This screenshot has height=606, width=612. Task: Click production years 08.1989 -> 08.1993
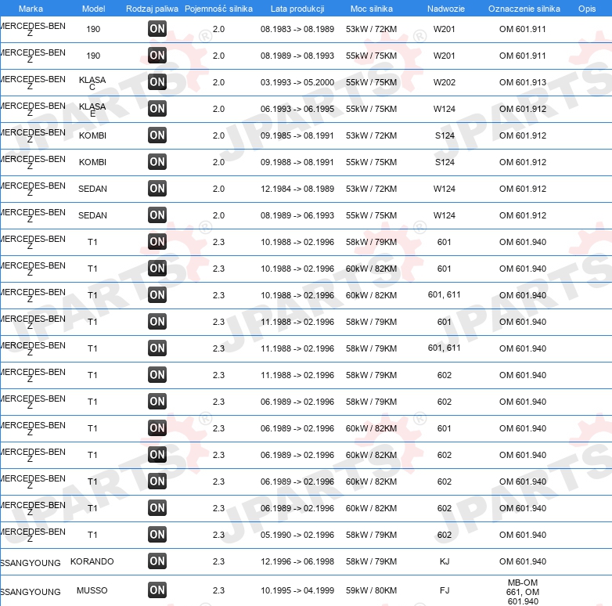point(297,56)
